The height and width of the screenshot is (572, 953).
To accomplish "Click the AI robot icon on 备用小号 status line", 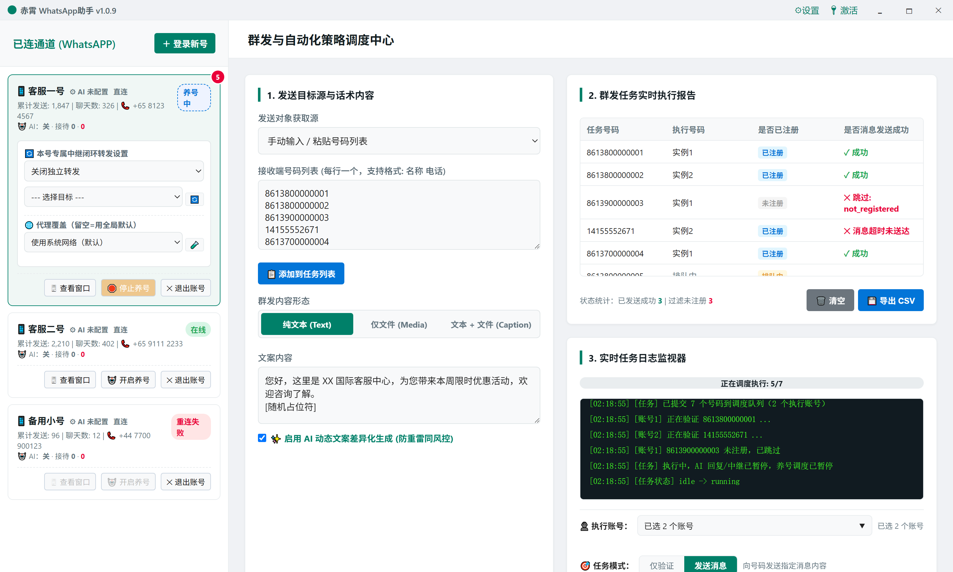I will (22, 456).
